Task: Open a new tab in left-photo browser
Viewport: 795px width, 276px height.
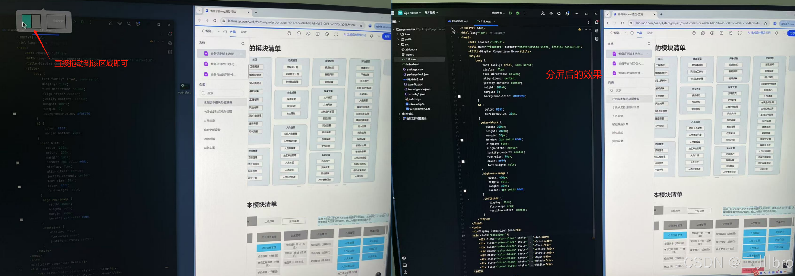Action: pos(256,13)
